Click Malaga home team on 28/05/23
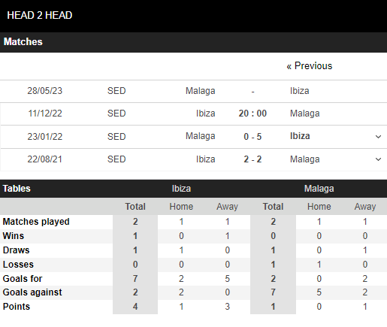Screen dimensions: 387x327 click(201, 91)
